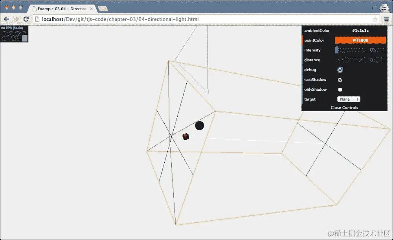
Task: Enable the onlyShadow checkbox
Action: [x=340, y=90]
